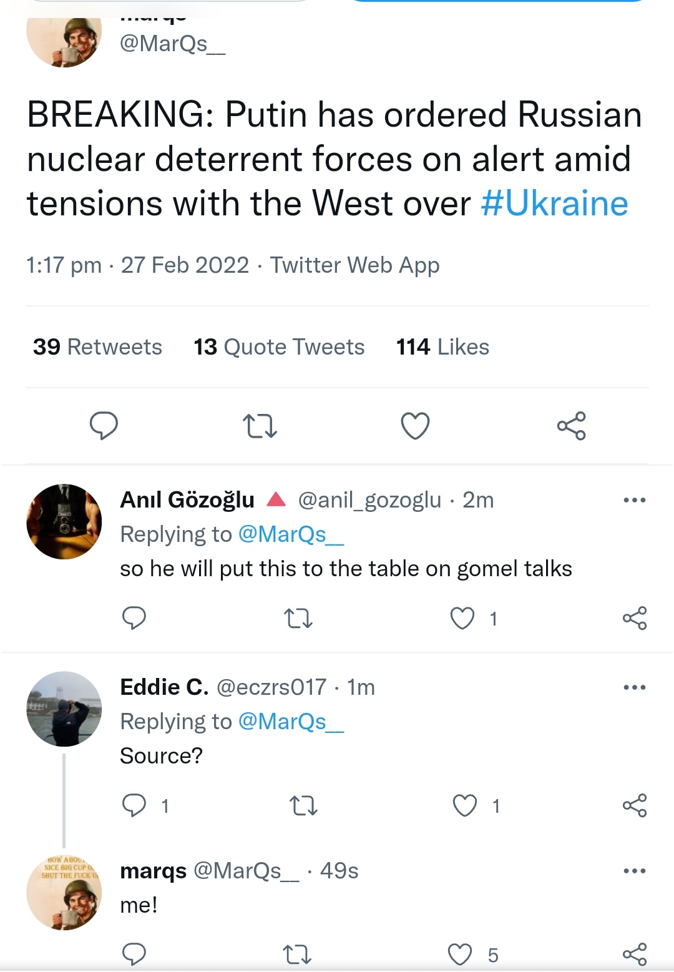
Task: Share Anıl Gözoğlu's reply
Action: click(634, 618)
